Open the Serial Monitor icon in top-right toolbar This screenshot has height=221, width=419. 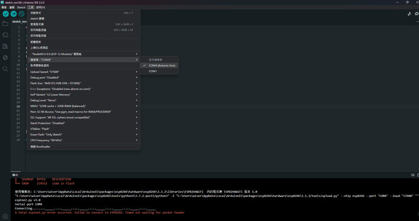pyautogui.click(x=417, y=14)
